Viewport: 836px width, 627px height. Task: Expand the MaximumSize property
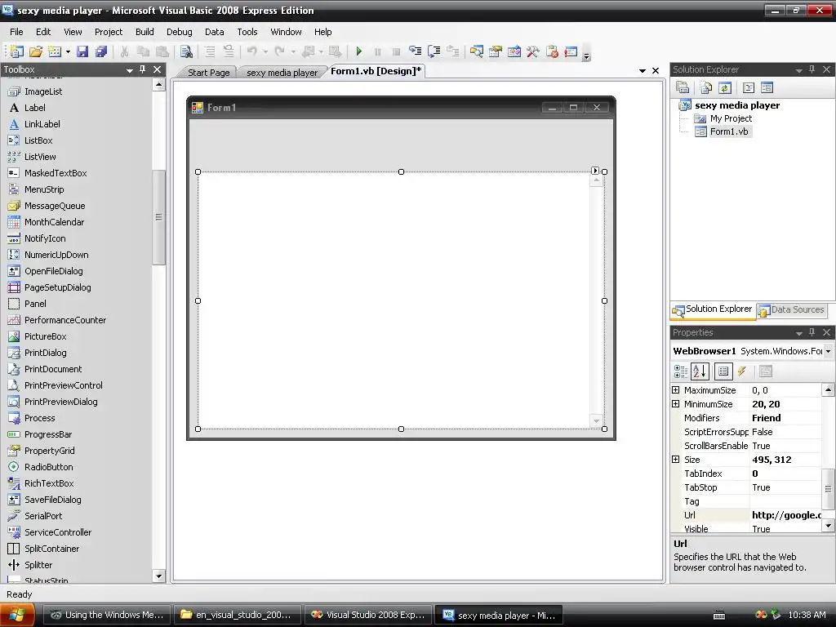click(675, 390)
